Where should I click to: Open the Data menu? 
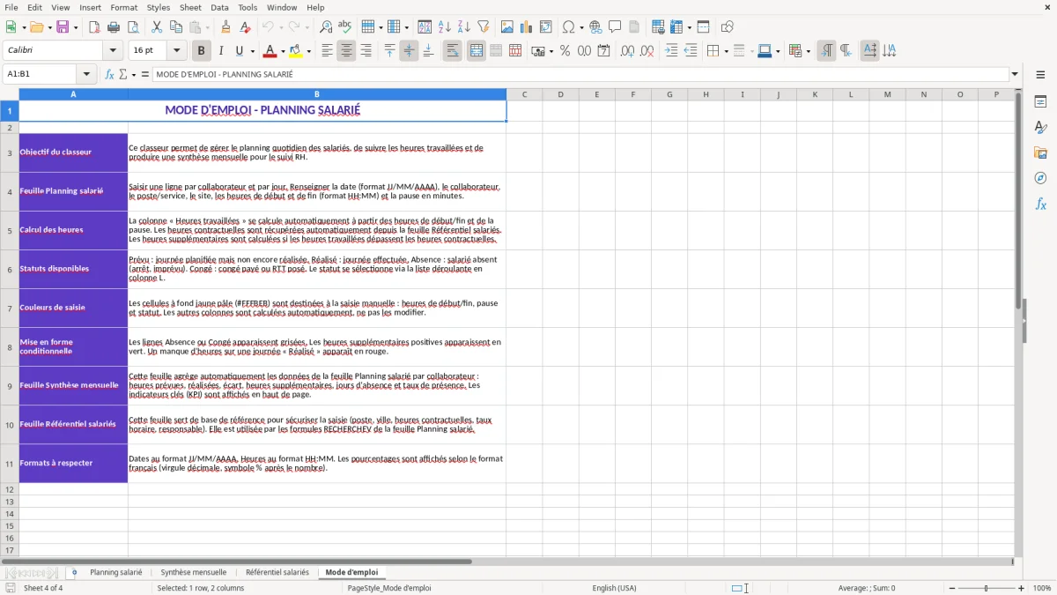point(219,7)
